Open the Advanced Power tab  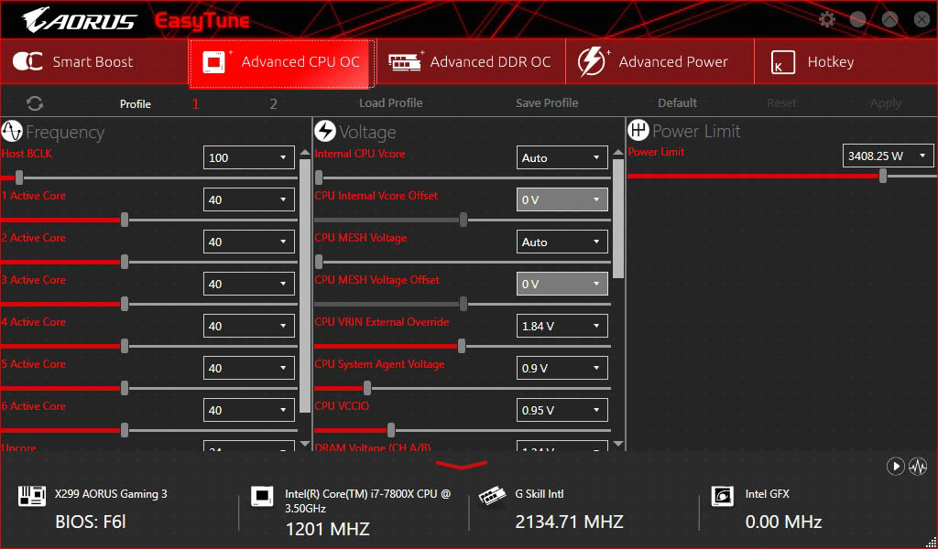click(660, 61)
